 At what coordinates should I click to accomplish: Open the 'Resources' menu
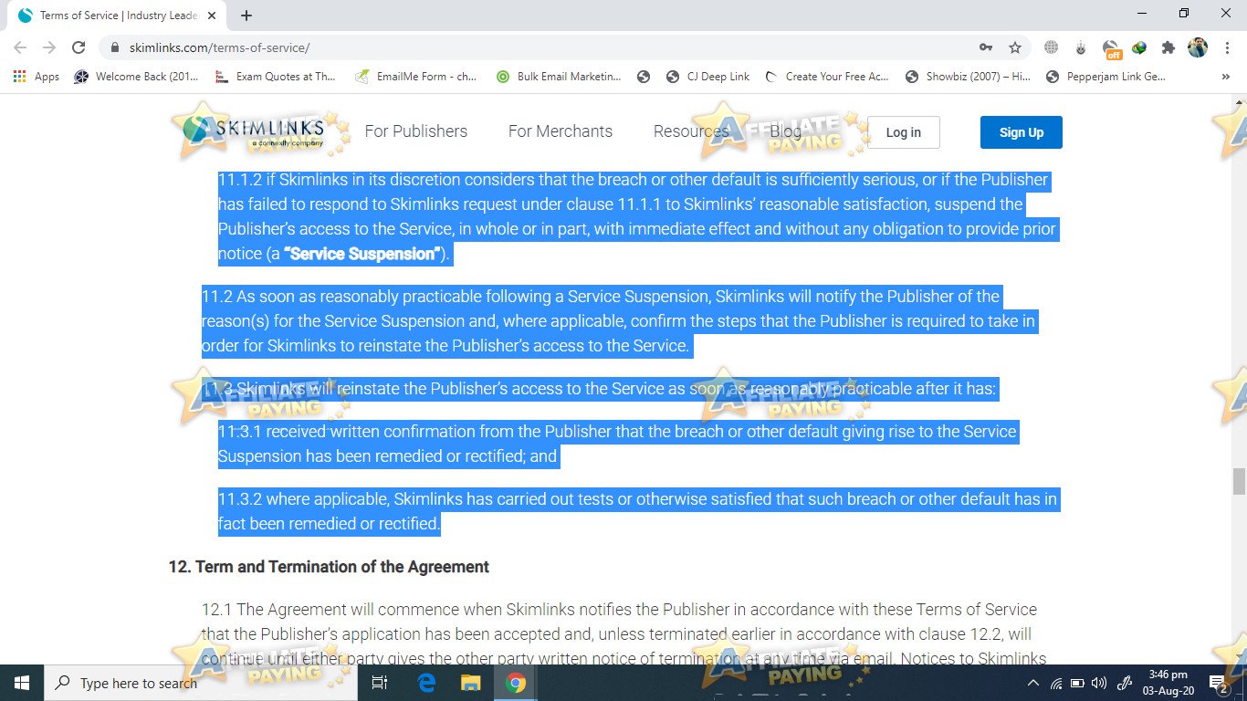tap(691, 131)
